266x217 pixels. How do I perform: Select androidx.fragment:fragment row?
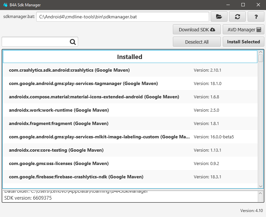pyautogui.click(x=130, y=123)
